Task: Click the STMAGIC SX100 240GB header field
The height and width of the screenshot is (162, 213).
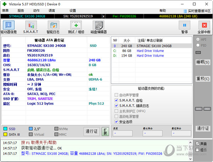Action: pyautogui.click(x=27, y=16)
